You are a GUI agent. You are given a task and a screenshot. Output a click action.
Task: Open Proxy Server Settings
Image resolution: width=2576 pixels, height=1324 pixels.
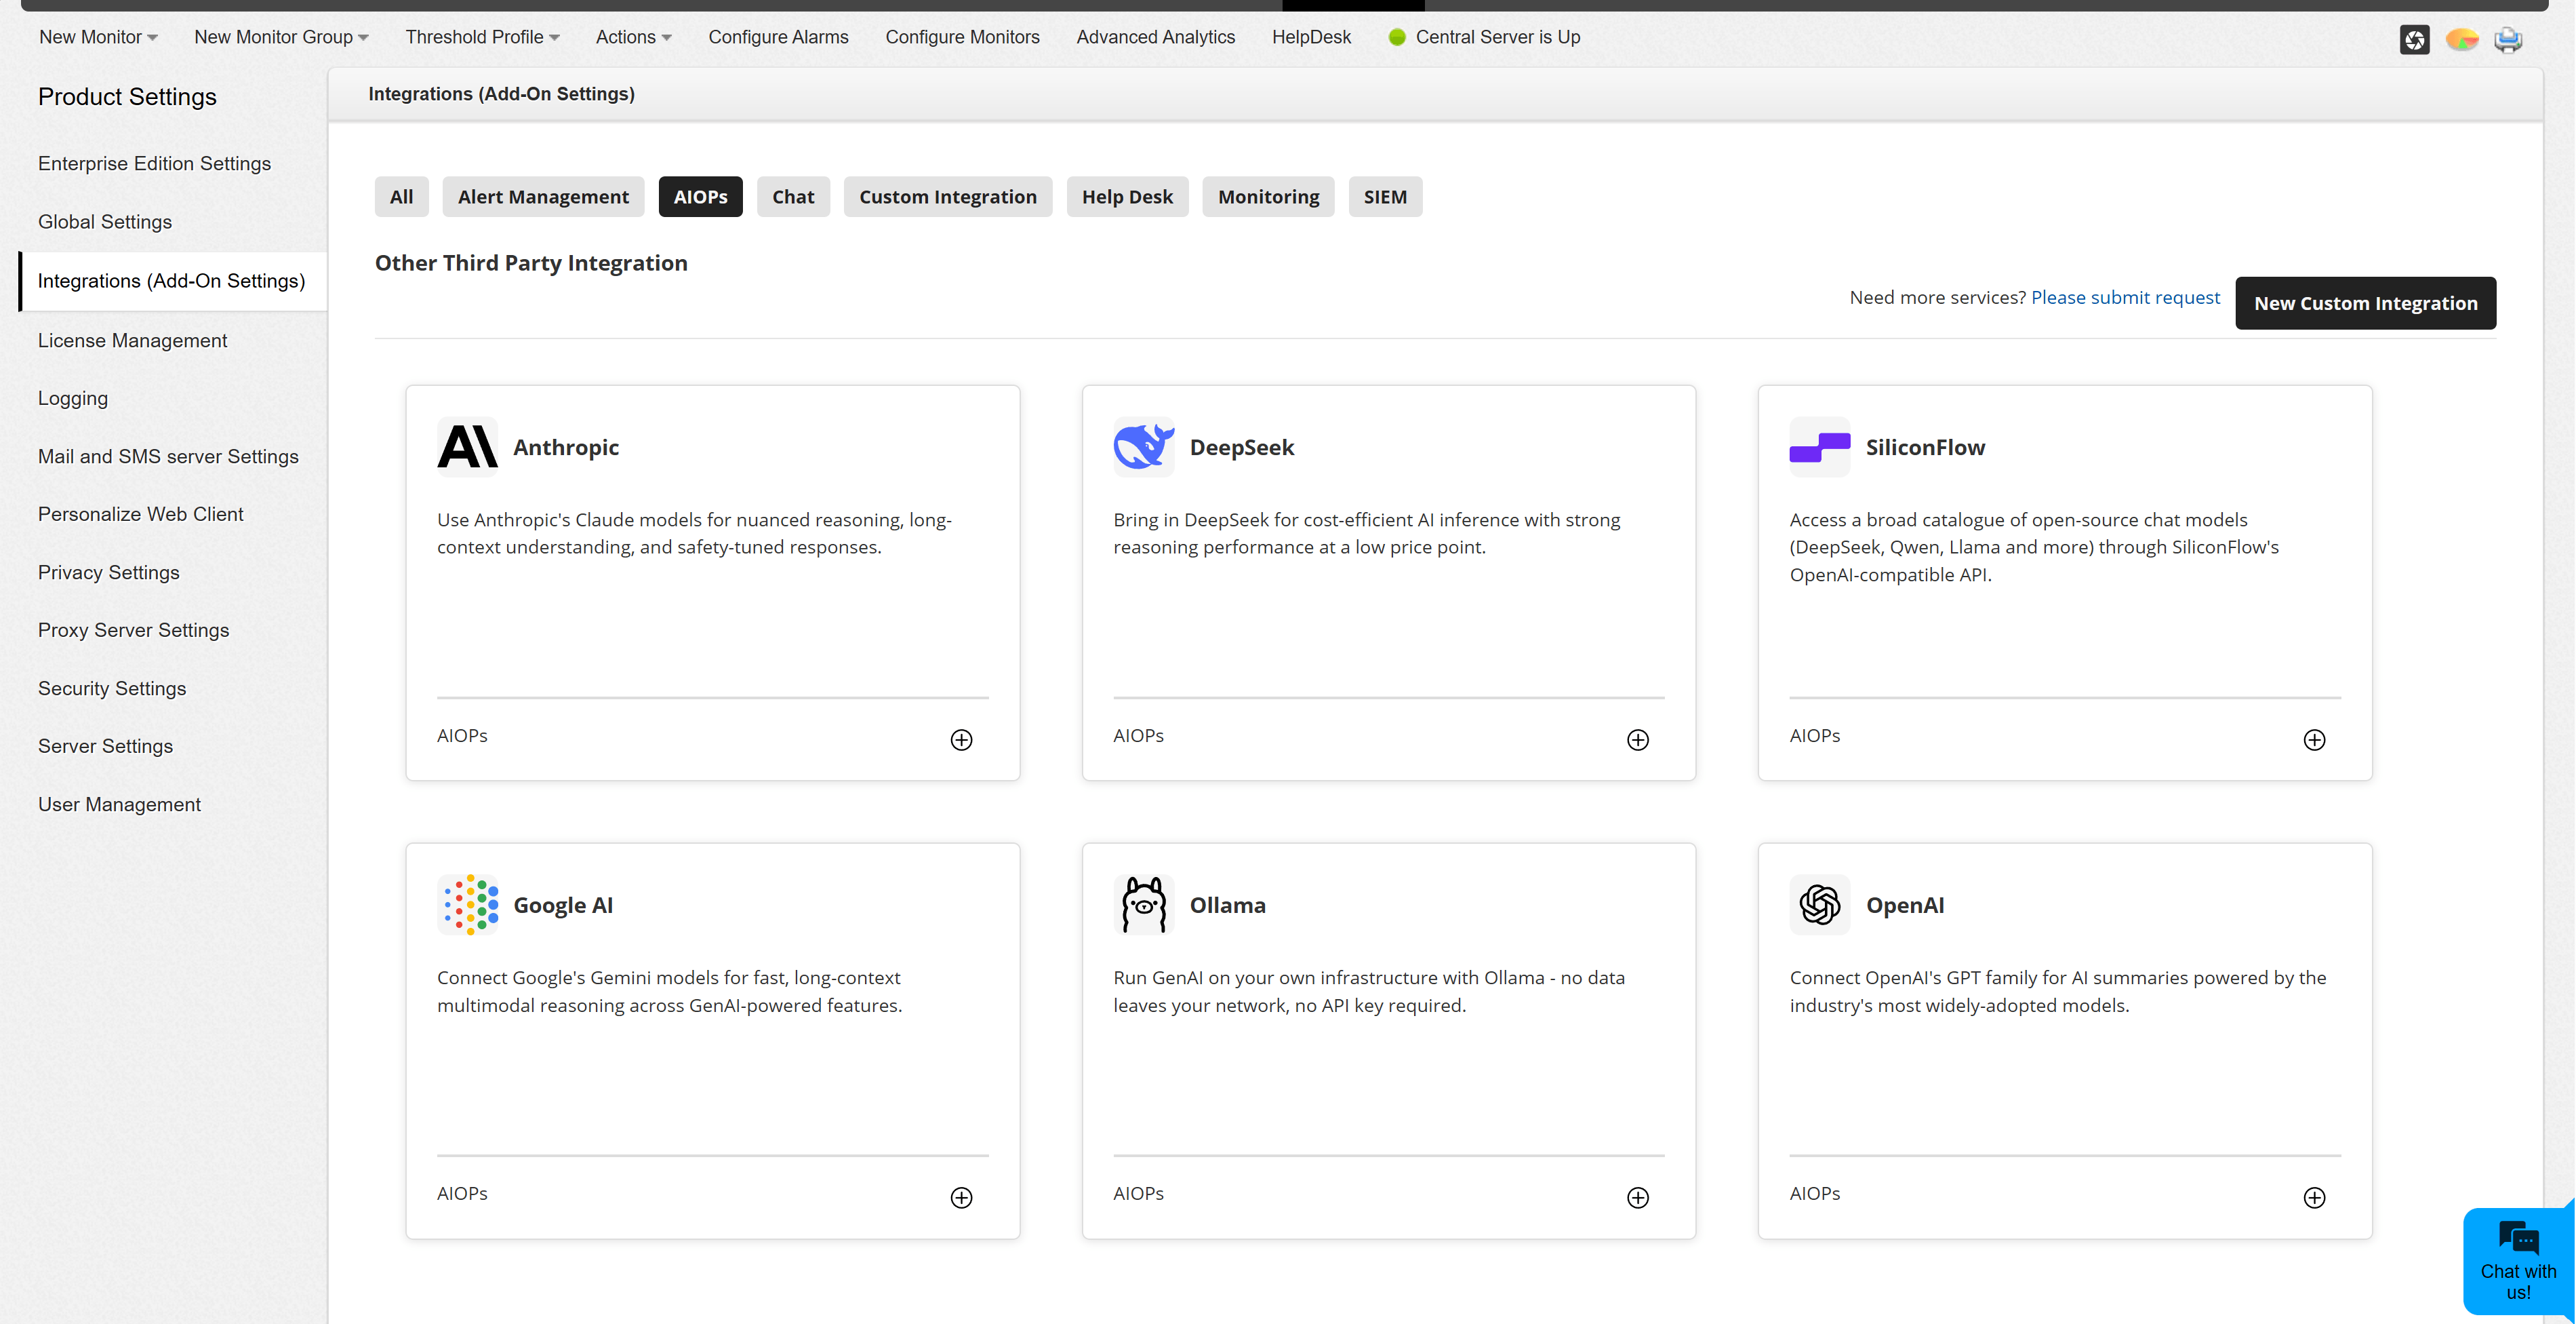pyautogui.click(x=133, y=629)
